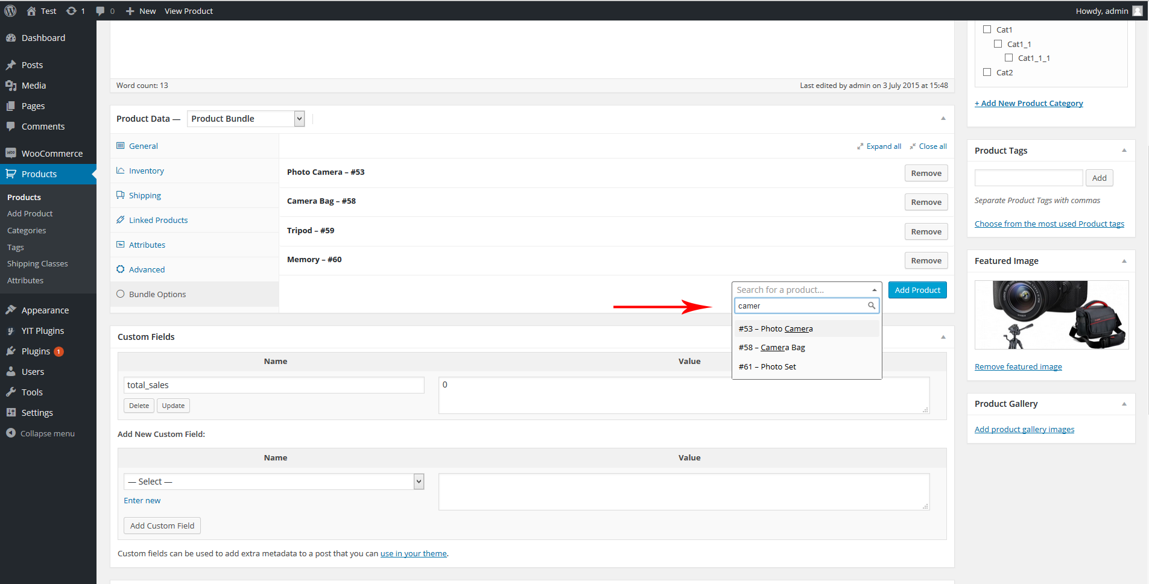Click the admin avatar icon
1149x584 pixels.
pos(1137,11)
